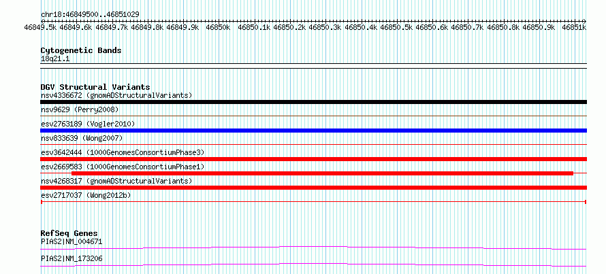Click the chr18:46849500..46851029 region label

pyautogui.click(x=90, y=14)
